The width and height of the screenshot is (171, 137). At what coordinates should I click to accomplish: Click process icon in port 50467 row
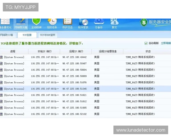1,63
